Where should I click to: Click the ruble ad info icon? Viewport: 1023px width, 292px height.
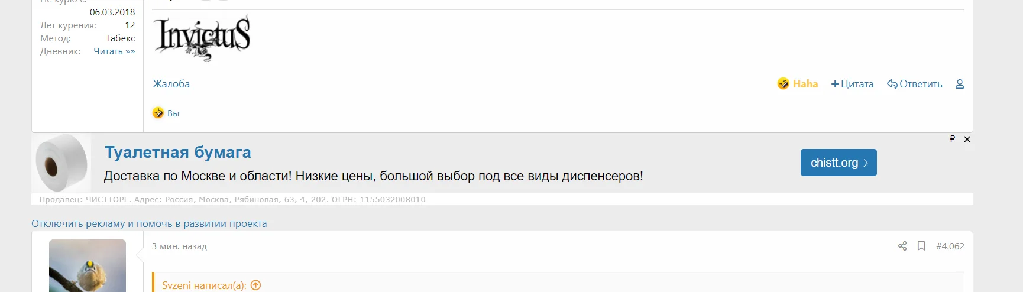coord(952,139)
